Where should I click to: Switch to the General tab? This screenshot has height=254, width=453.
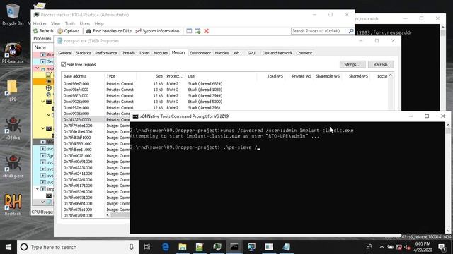pyautogui.click(x=64, y=53)
